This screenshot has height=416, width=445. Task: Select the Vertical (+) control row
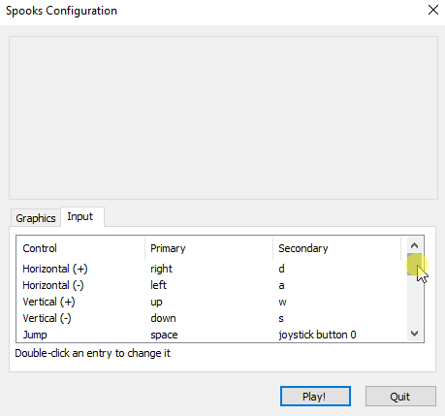211,302
